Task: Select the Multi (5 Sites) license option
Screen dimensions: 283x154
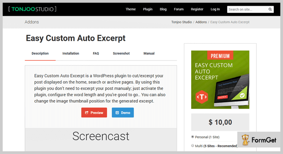Action: pos(193,146)
